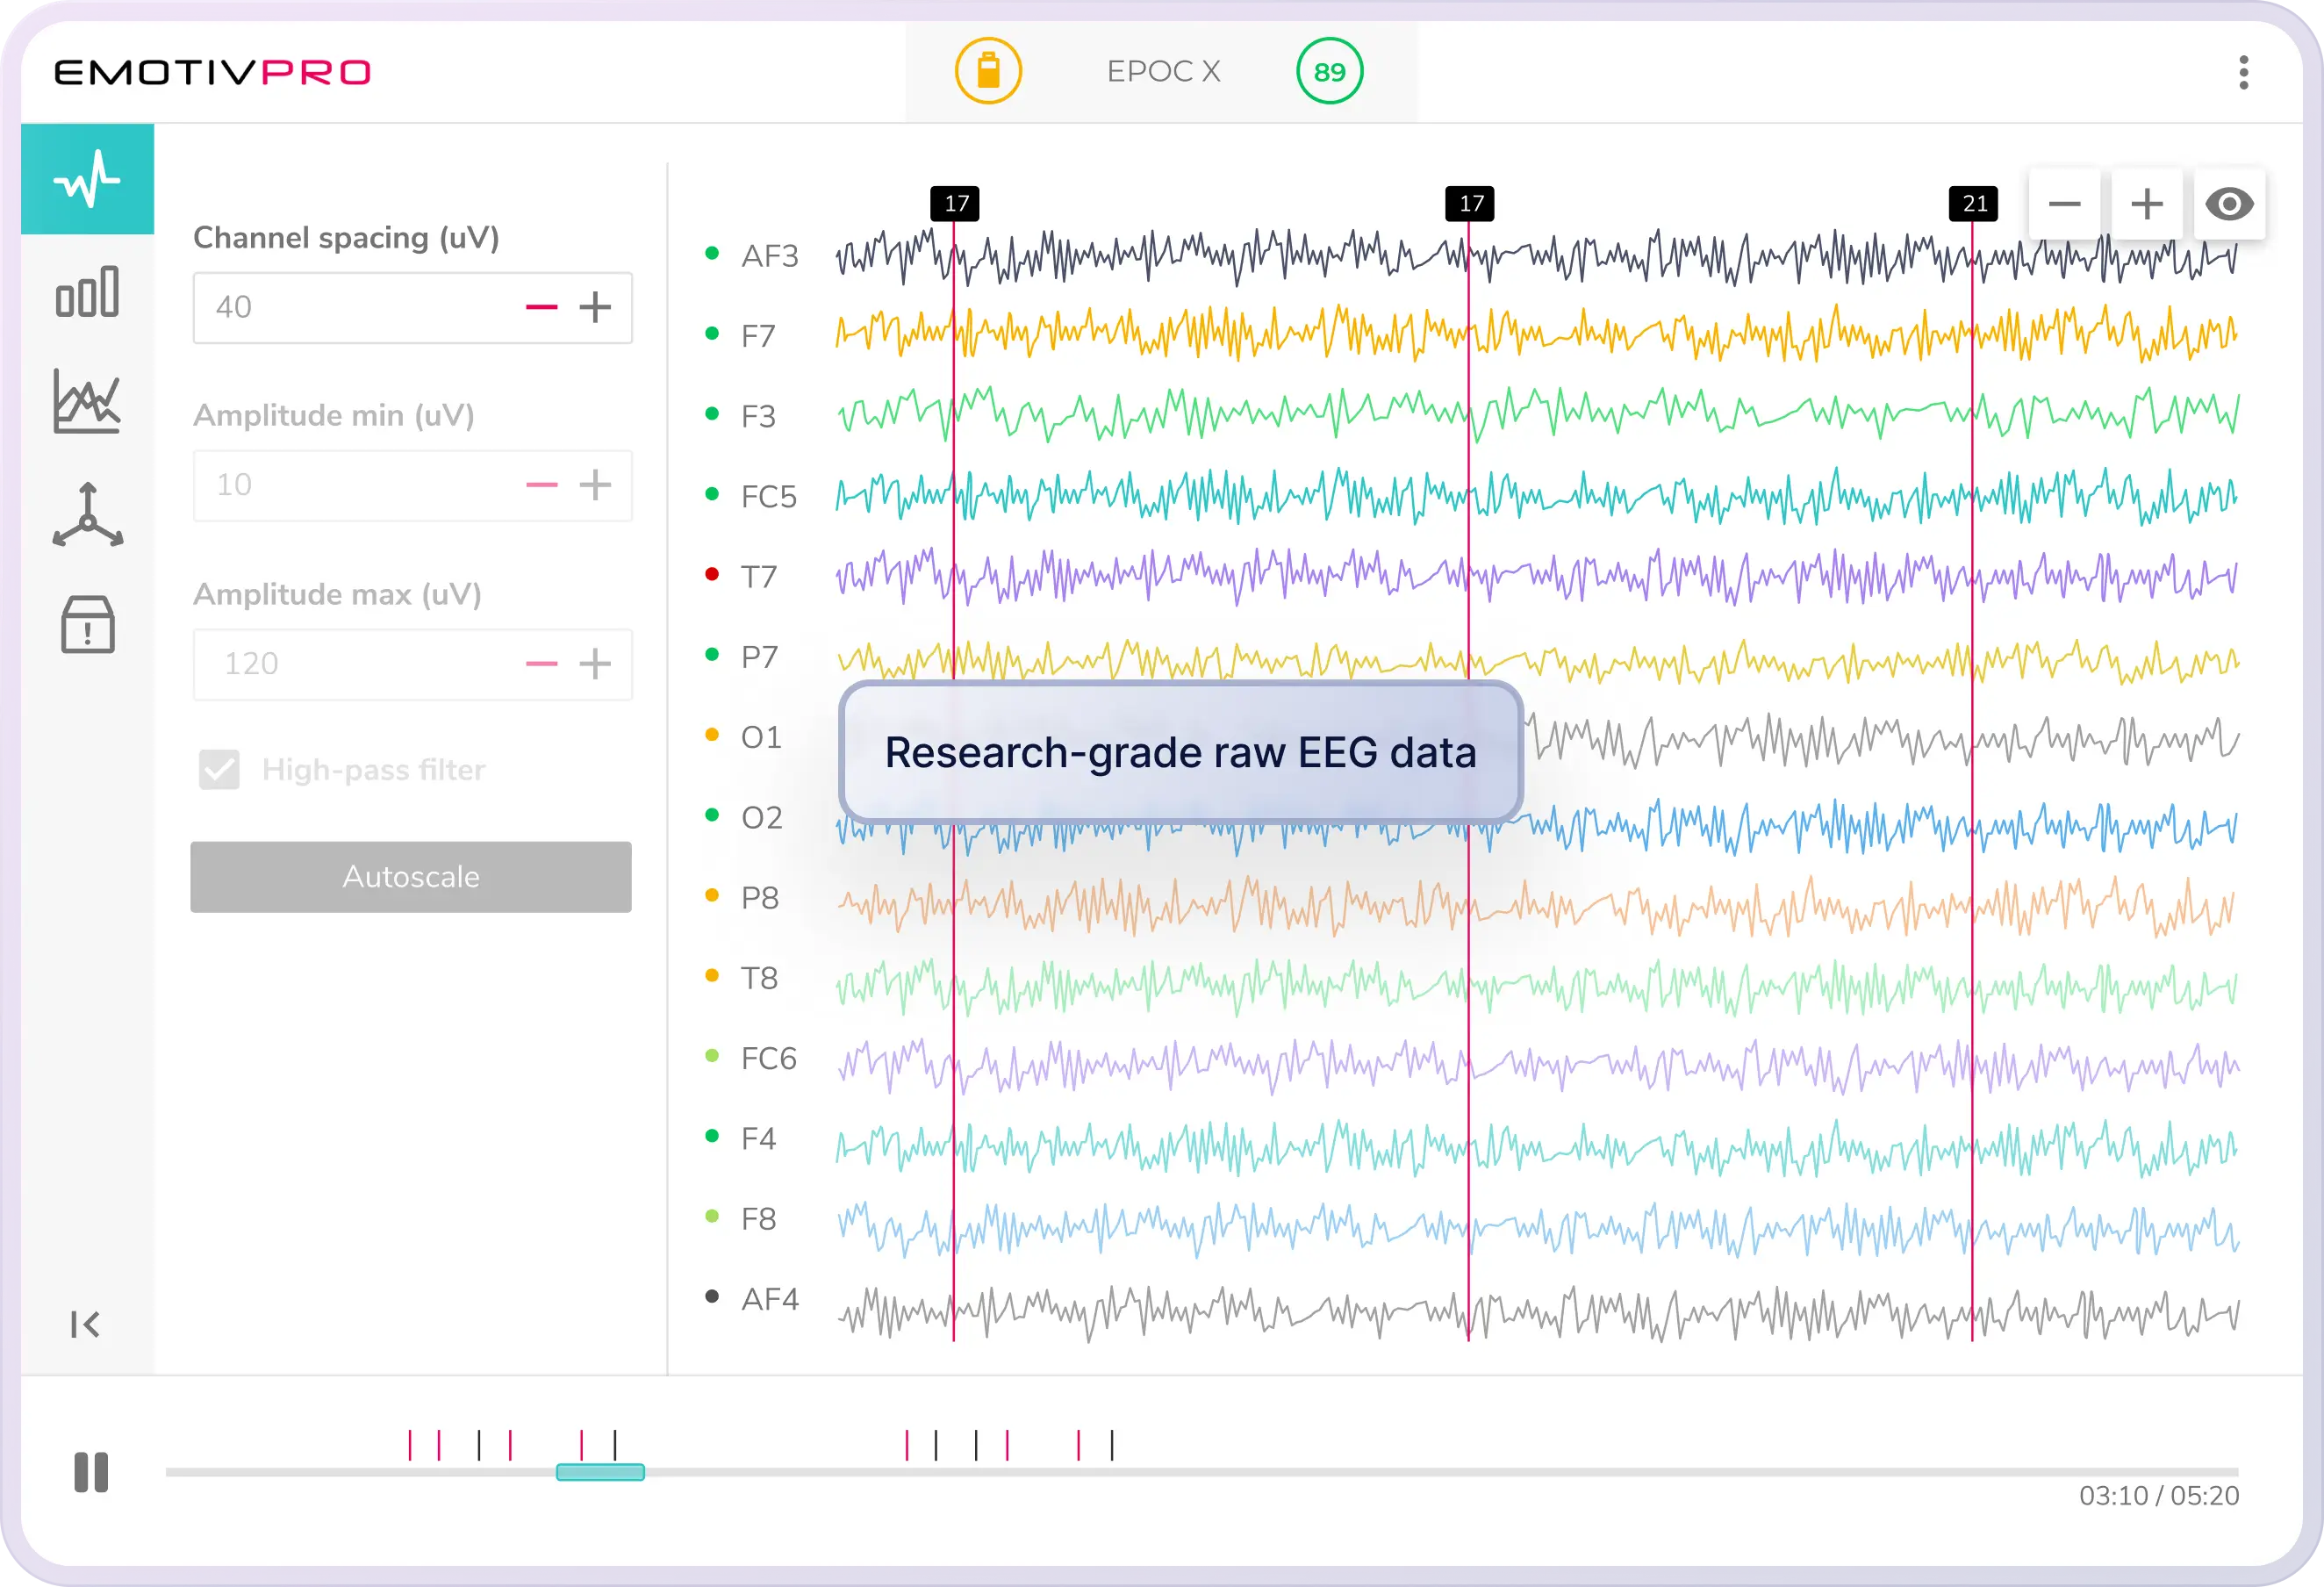Zoom out using the minus icon
2324x1587 pixels.
click(2065, 204)
